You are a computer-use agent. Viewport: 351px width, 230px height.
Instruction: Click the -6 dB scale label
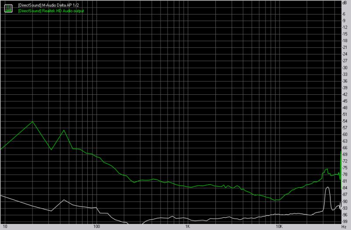(345, 14)
